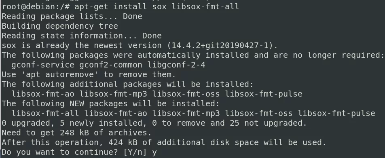This screenshot has height=158, width=385.
Task: Click the [Y/n] confirmation prompt
Action: pyautogui.click(x=135, y=152)
